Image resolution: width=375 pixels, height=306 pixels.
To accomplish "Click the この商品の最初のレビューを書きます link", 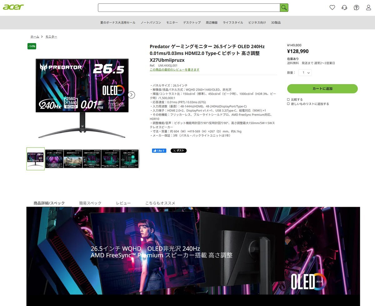I will tap(174, 70).
